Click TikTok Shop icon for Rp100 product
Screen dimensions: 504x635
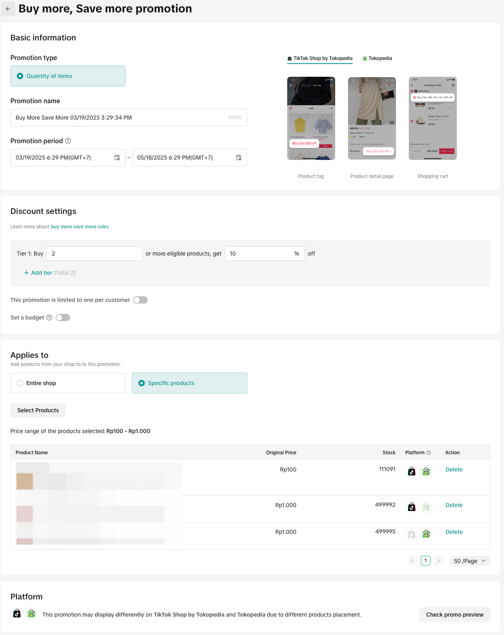coord(412,472)
